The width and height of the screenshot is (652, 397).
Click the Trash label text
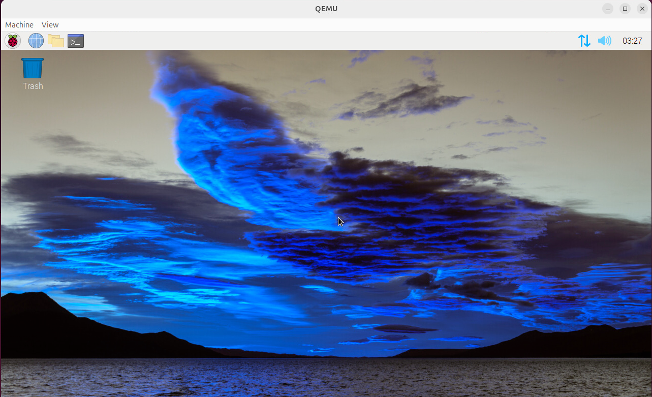33,86
